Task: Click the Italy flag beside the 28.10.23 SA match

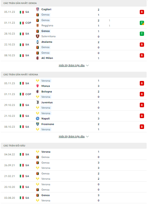Action: pyautogui.click(x=22, y=34)
